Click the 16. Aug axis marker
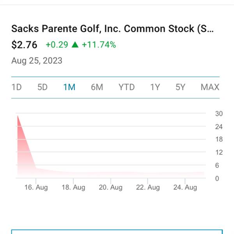Viewport: 234px width, 234px height. click(36, 188)
